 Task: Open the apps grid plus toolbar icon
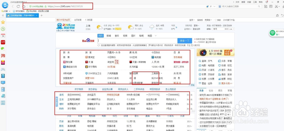pyautogui.click(x=266, y=6)
